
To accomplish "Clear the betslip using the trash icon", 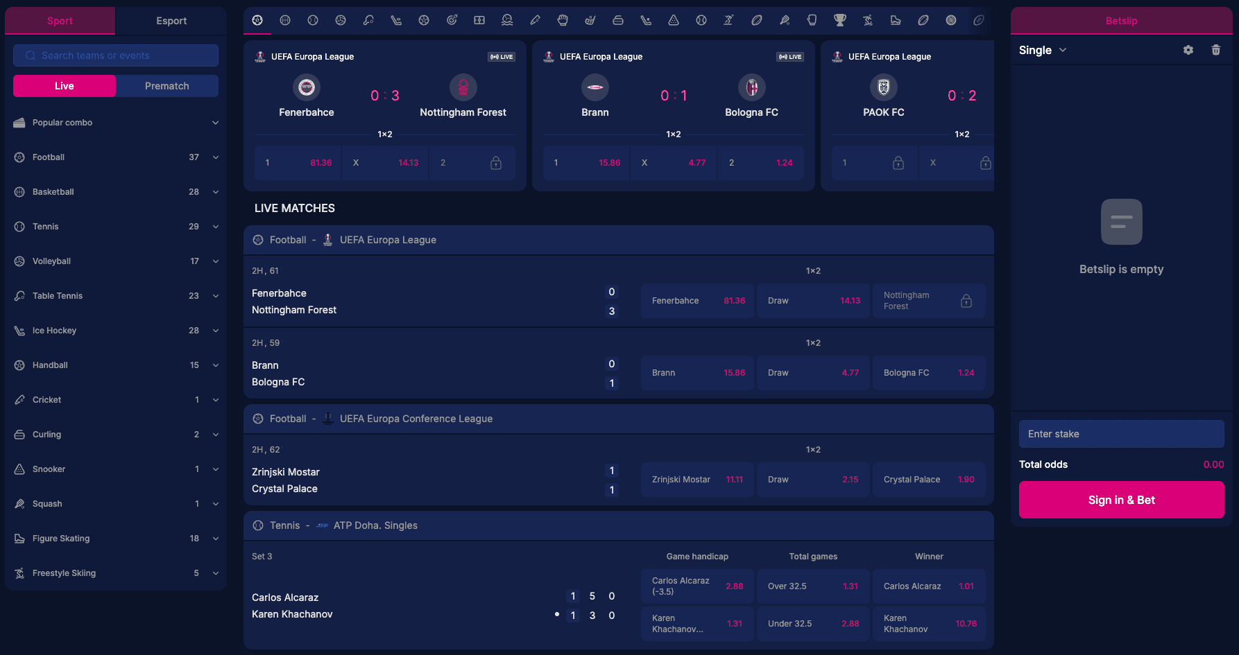I will (x=1215, y=50).
